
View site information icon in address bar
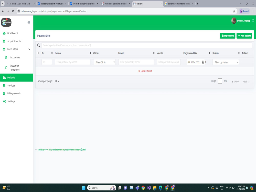(x=19, y=11)
